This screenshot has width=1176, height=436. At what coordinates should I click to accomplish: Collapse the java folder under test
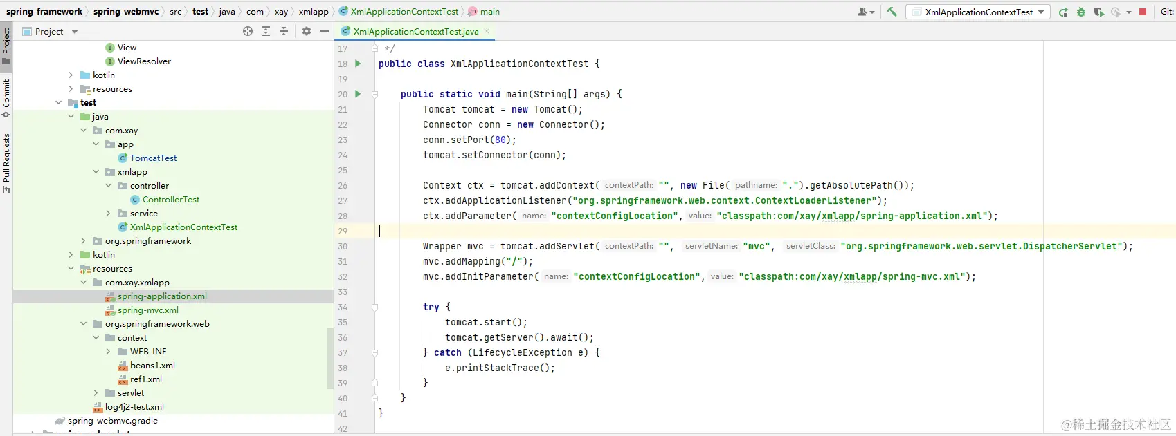pyautogui.click(x=71, y=117)
